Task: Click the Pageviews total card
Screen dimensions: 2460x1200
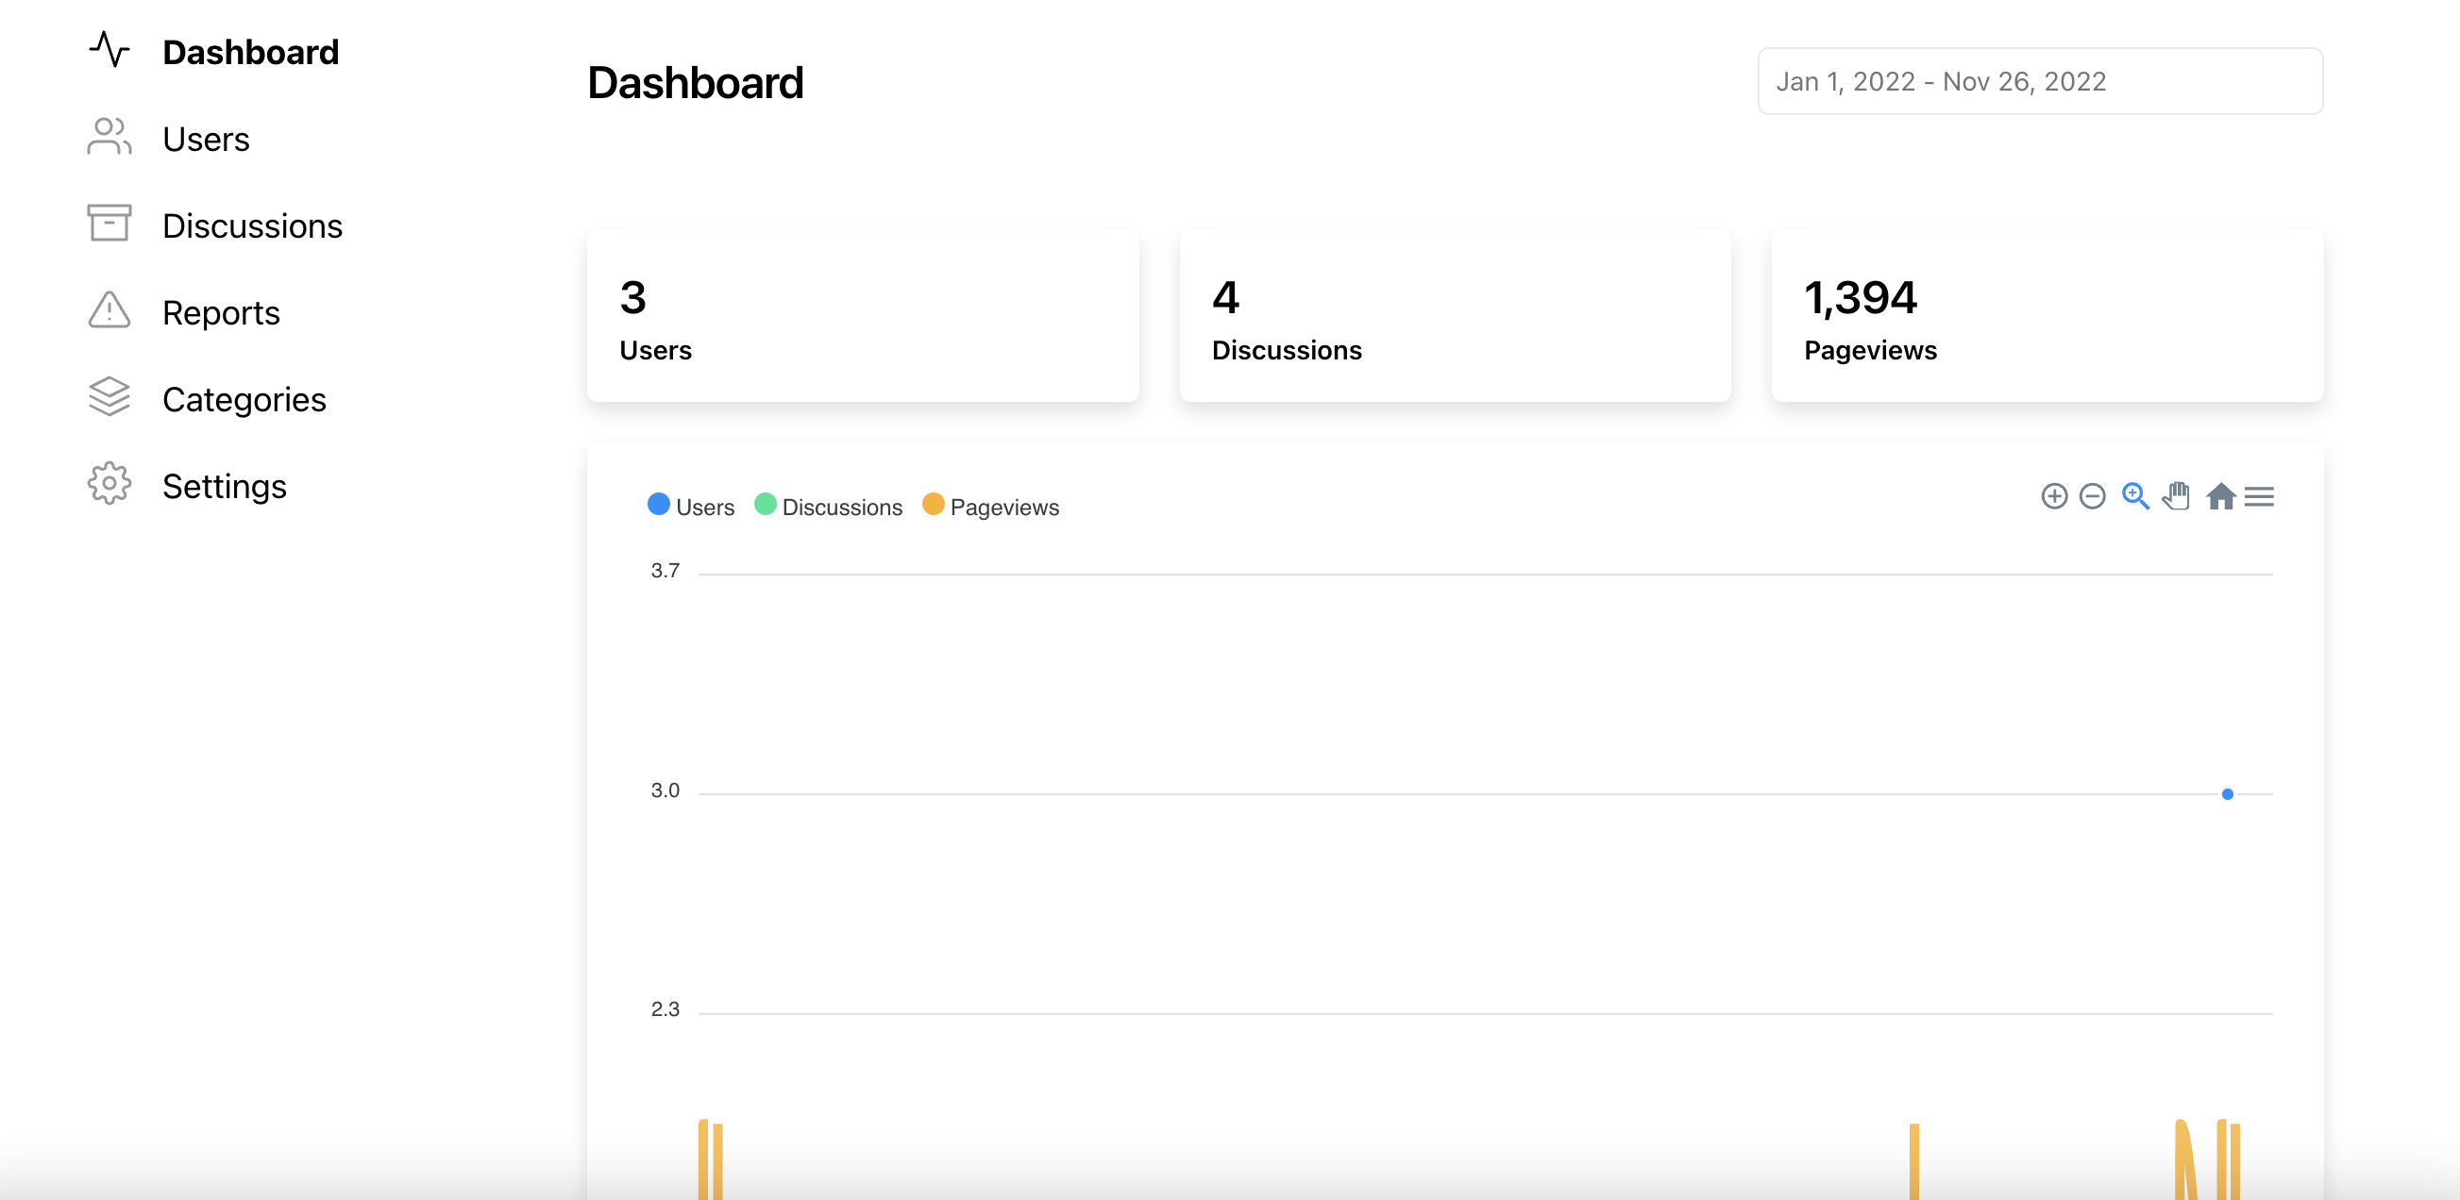Action: pos(2047,316)
